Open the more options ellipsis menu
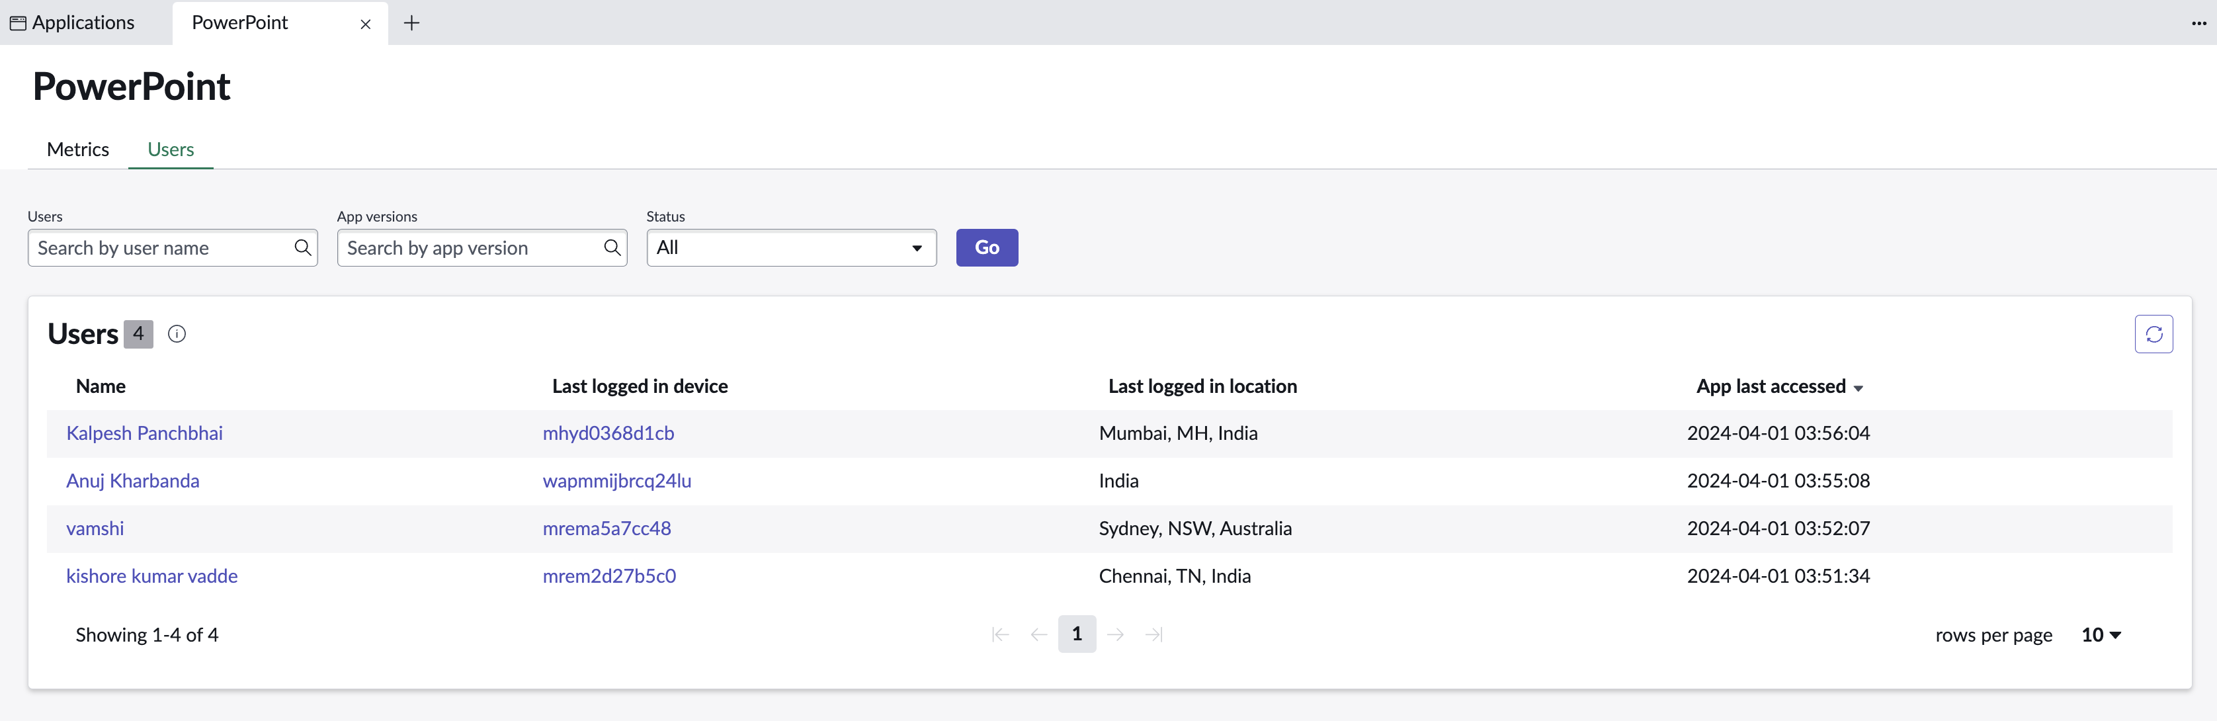The width and height of the screenshot is (2217, 721). [2199, 23]
